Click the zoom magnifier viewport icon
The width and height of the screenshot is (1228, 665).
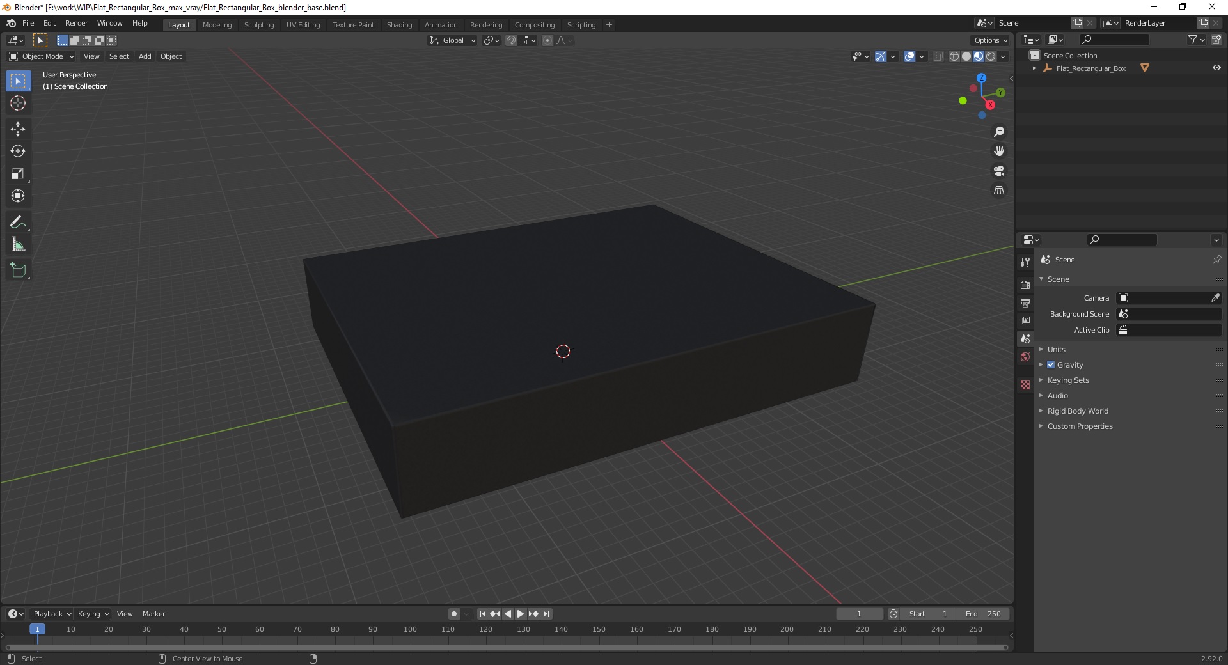[999, 132]
